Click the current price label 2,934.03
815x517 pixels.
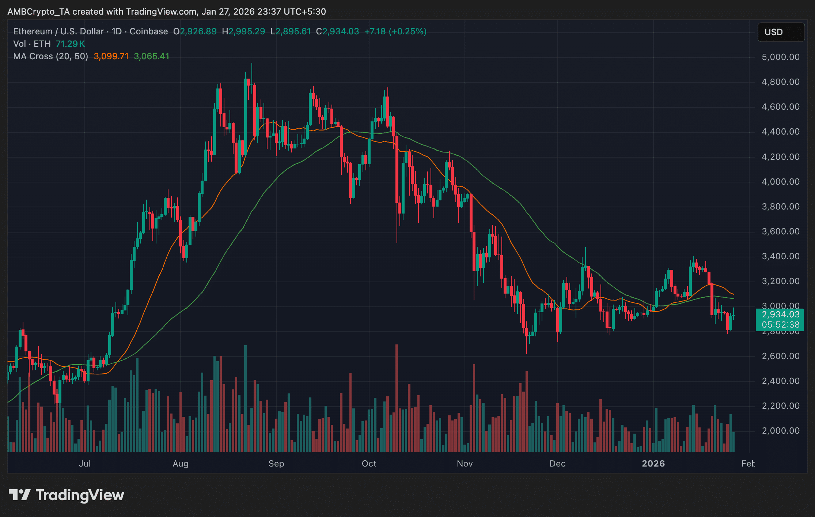point(780,314)
